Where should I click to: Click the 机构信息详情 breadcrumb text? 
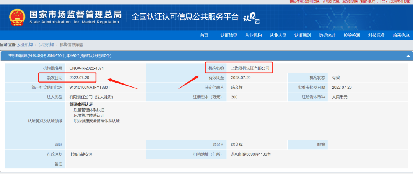point(71,45)
